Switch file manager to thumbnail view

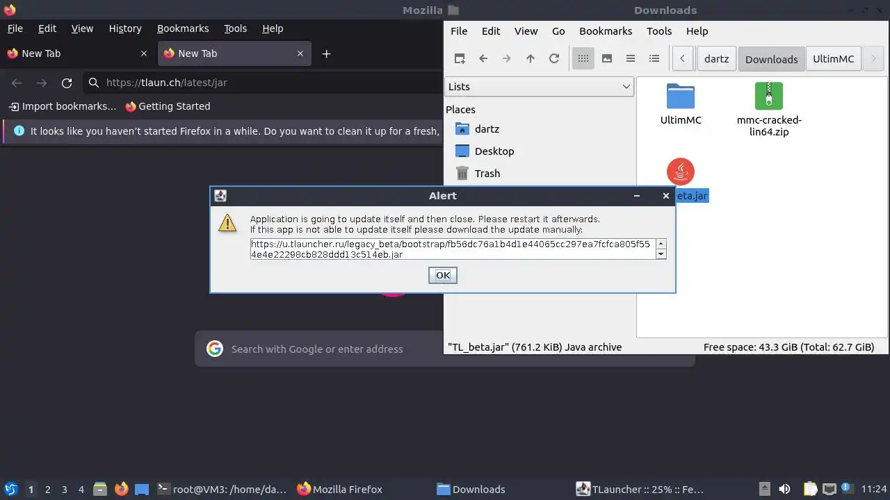pyautogui.click(x=607, y=59)
